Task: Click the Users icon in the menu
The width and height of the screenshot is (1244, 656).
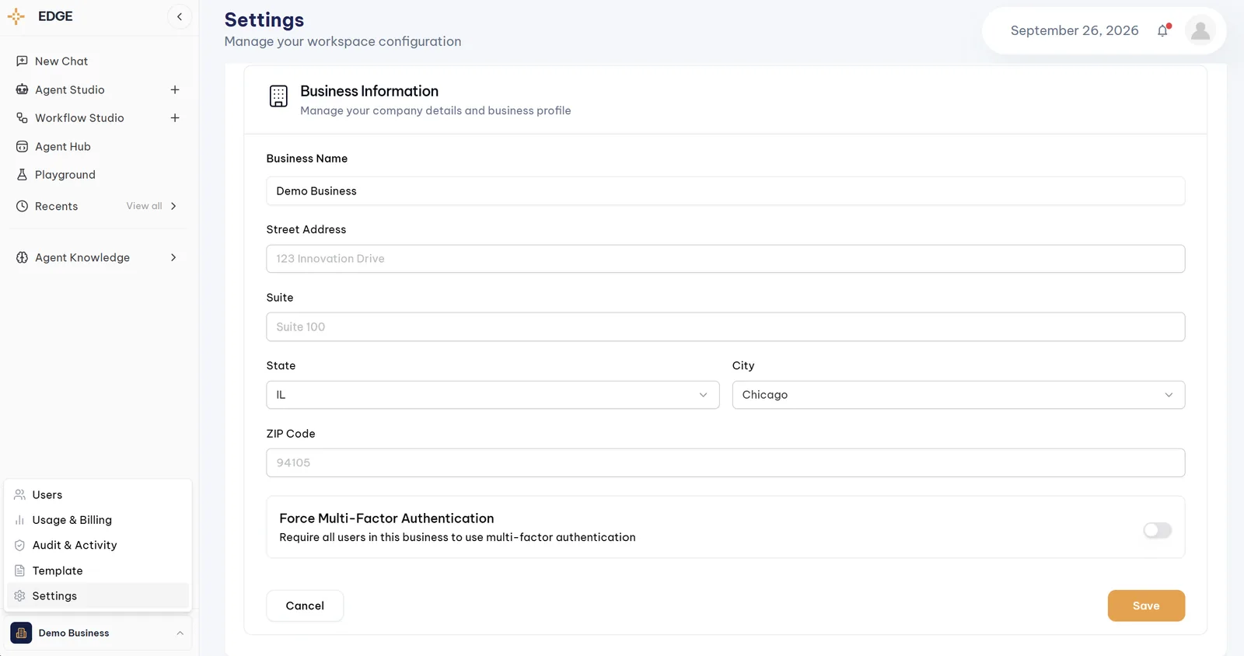Action: pyautogui.click(x=20, y=494)
